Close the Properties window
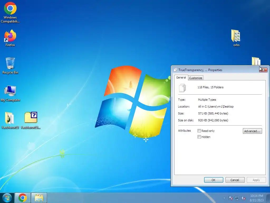Screen dimensions: 270x203 (263, 70)
